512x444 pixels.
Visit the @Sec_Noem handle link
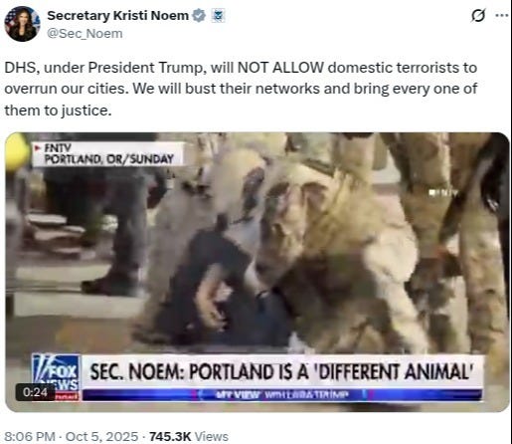coord(85,34)
